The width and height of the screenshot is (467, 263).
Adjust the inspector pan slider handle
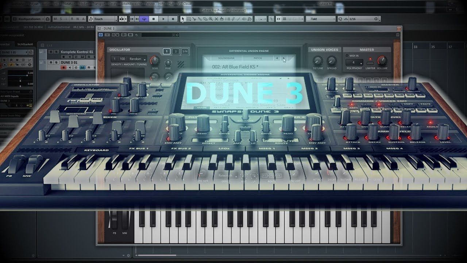pos(20,81)
